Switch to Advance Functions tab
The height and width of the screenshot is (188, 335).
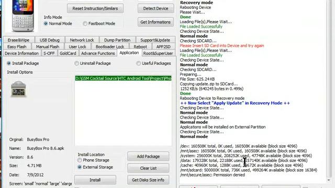click(x=98, y=53)
